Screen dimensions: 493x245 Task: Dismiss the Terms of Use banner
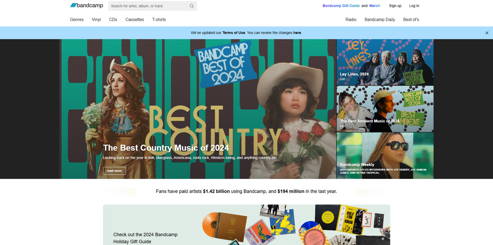(487, 33)
